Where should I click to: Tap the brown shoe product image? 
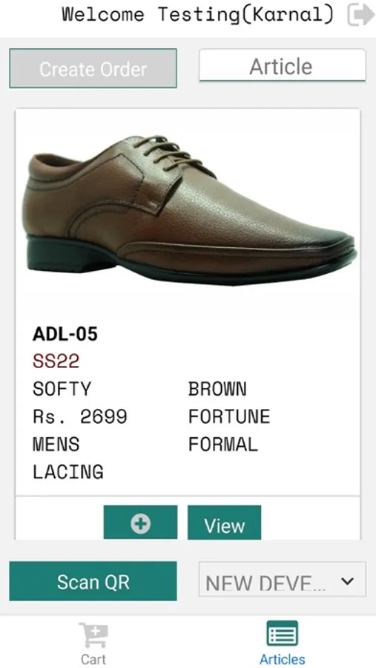point(190,210)
